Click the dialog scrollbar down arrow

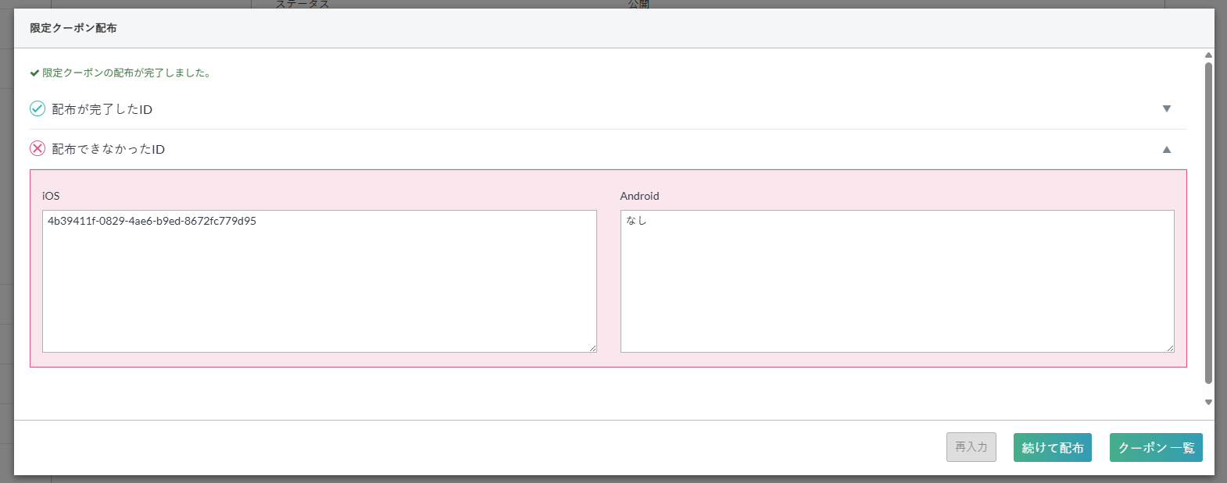click(1208, 402)
